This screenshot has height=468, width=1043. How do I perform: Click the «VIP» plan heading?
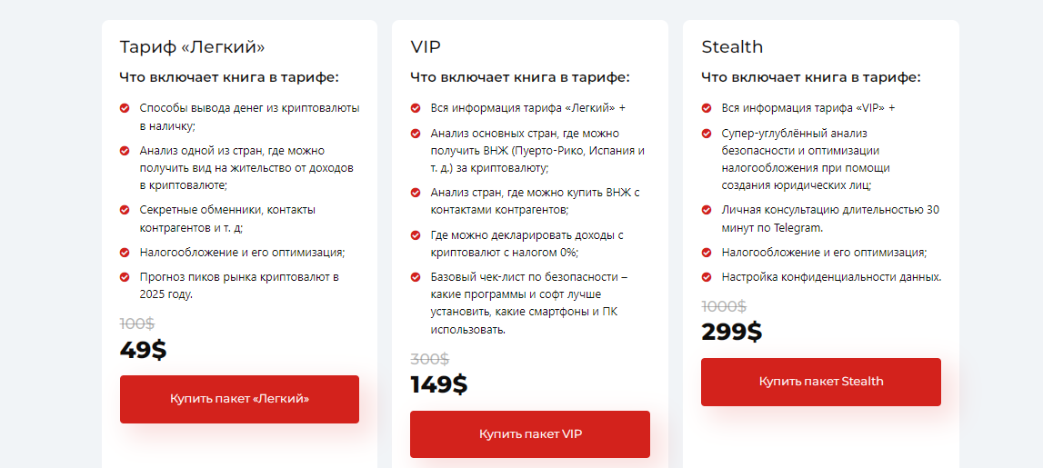tap(426, 47)
